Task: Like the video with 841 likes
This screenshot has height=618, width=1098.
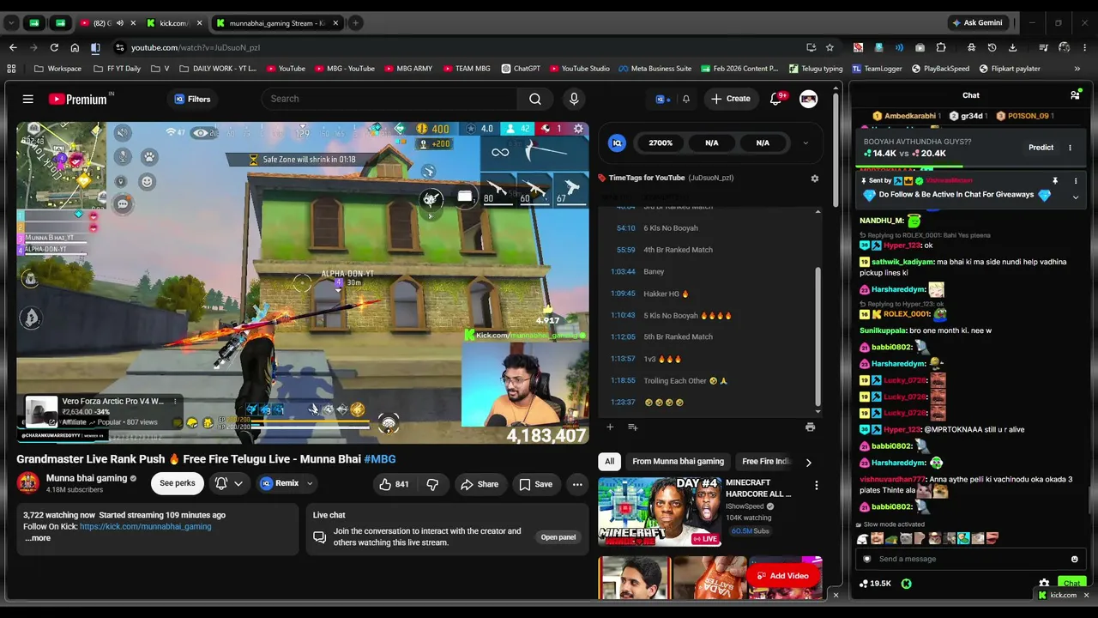Action: [x=395, y=484]
